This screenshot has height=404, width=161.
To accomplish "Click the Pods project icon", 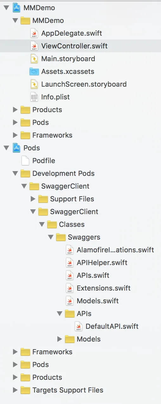I will pos(16,148).
